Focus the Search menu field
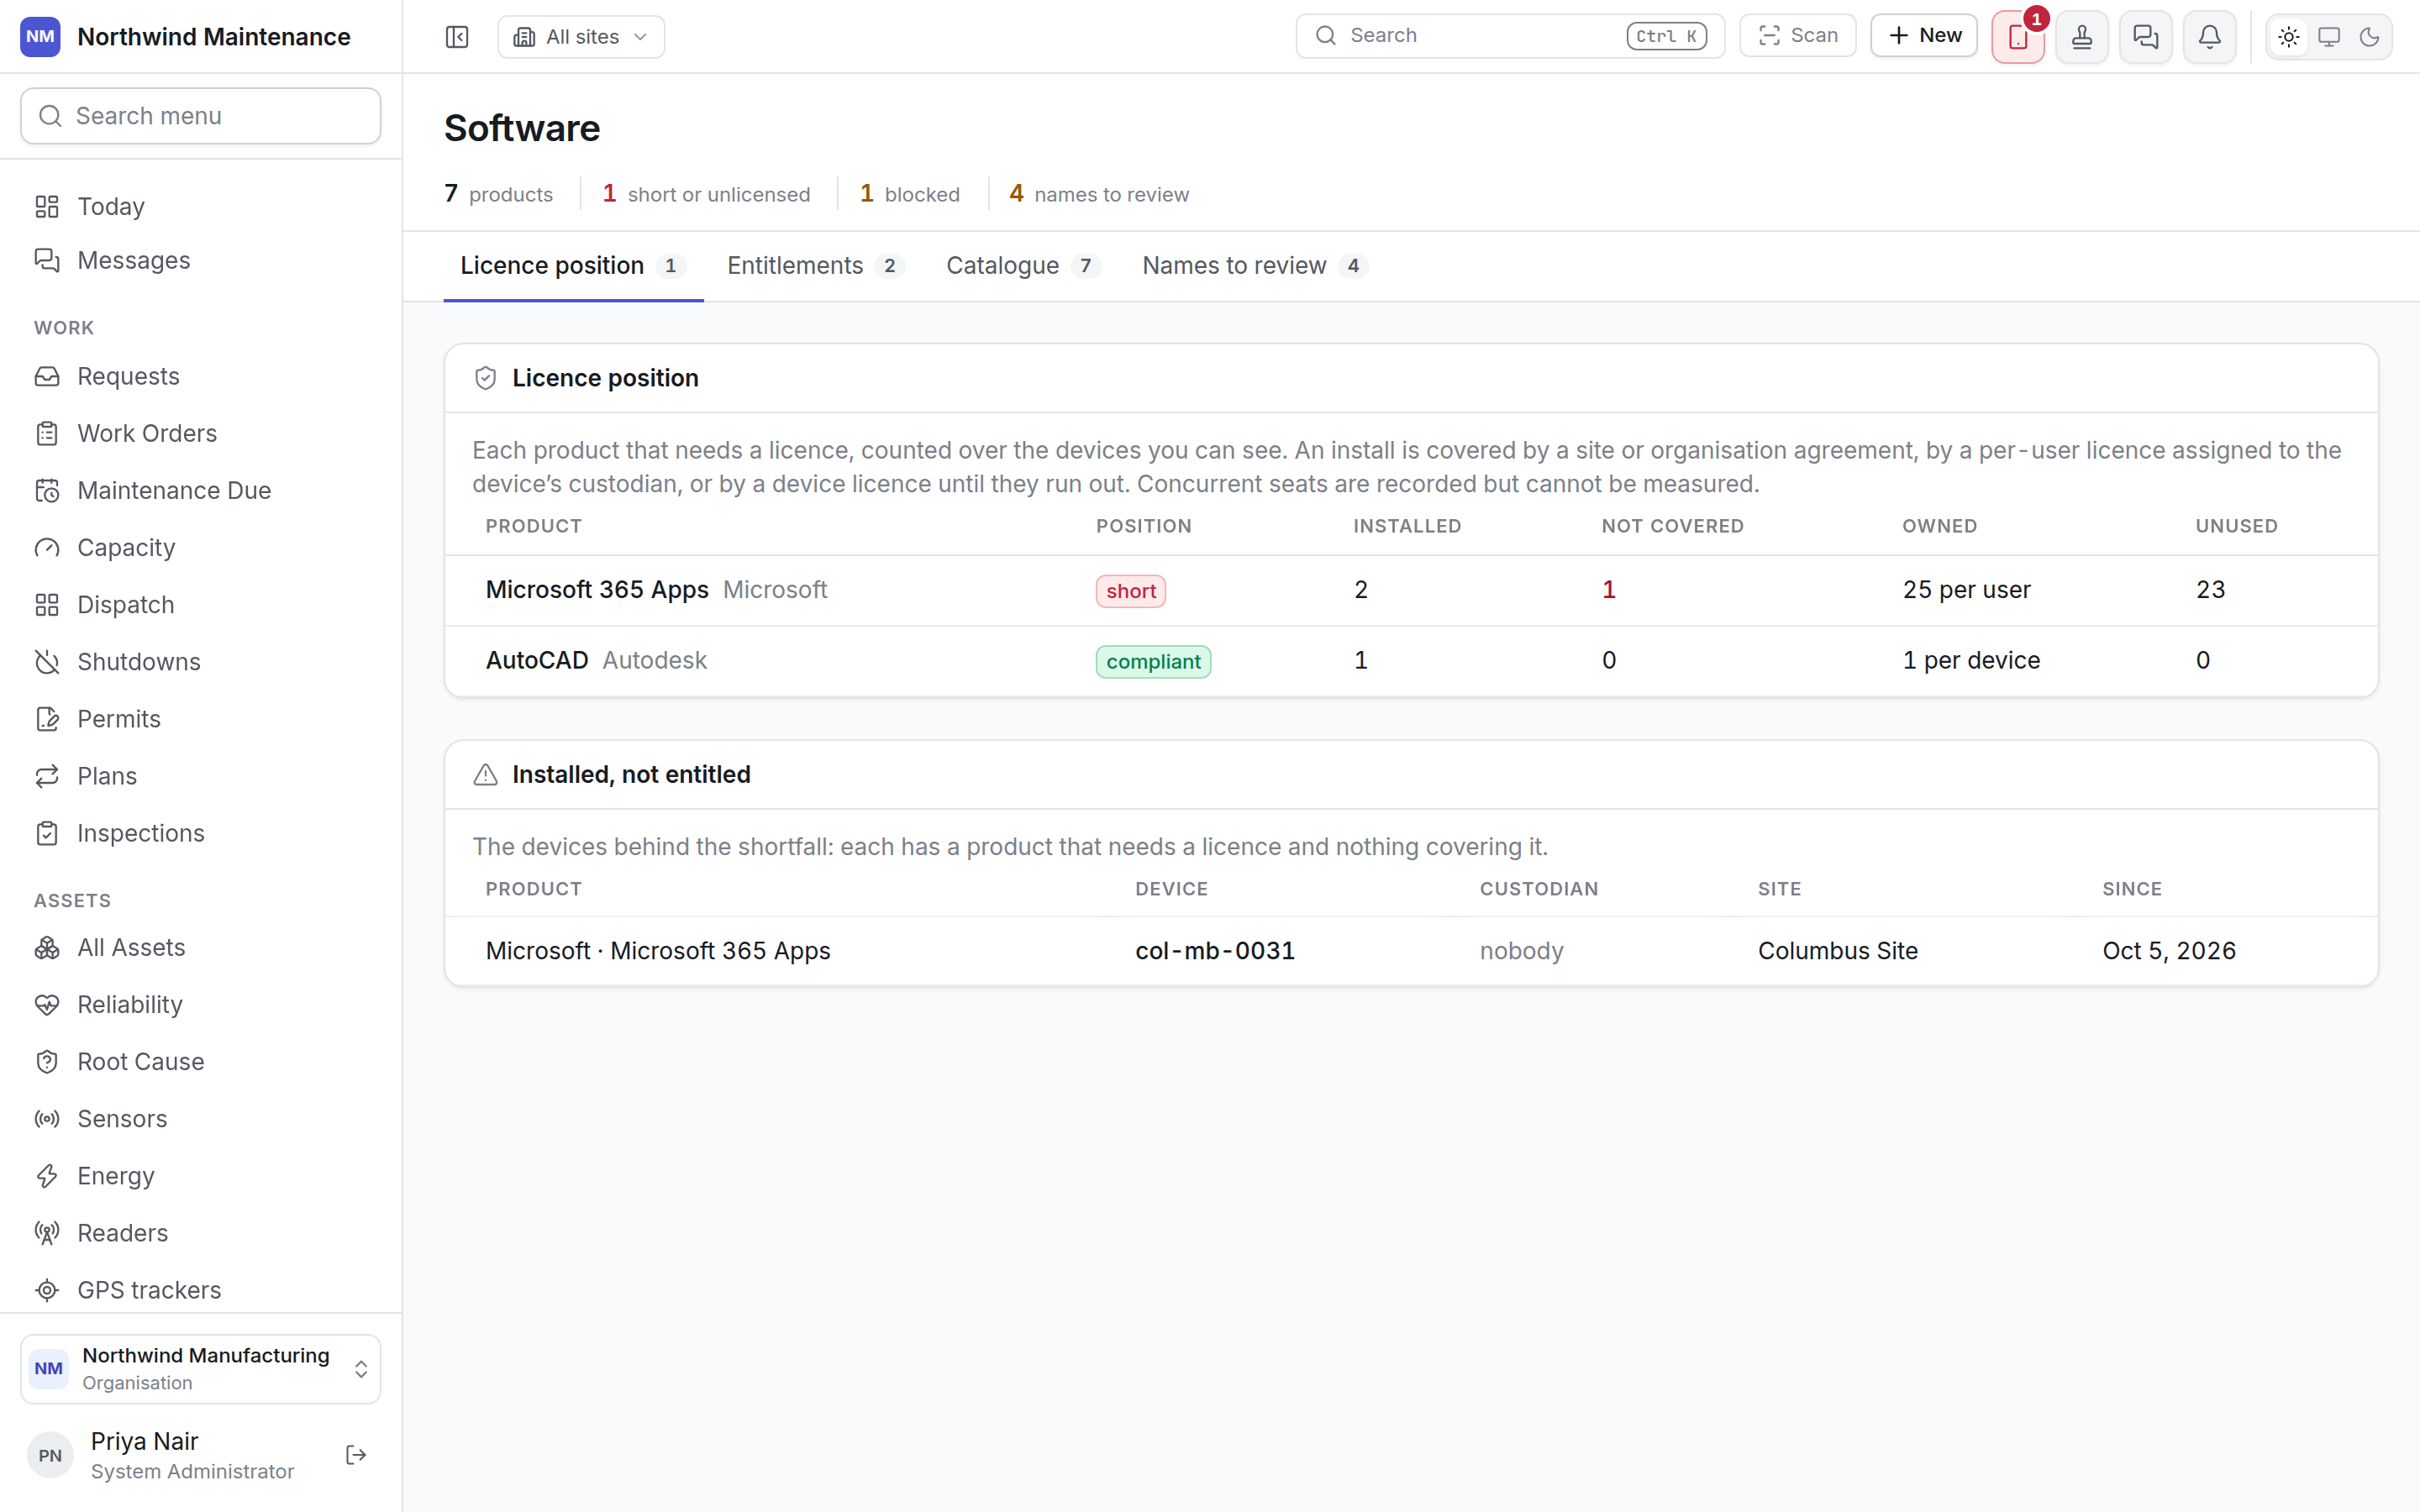 [x=201, y=116]
